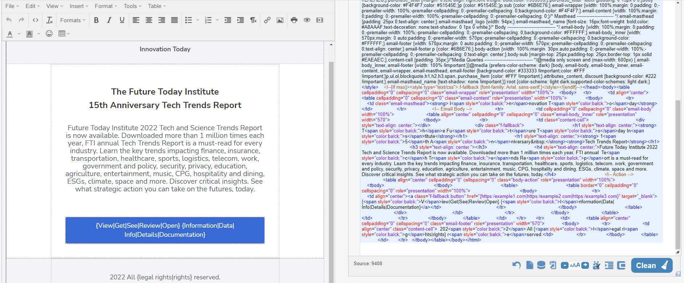Click the blue undo arrow below source panel

click(x=516, y=265)
